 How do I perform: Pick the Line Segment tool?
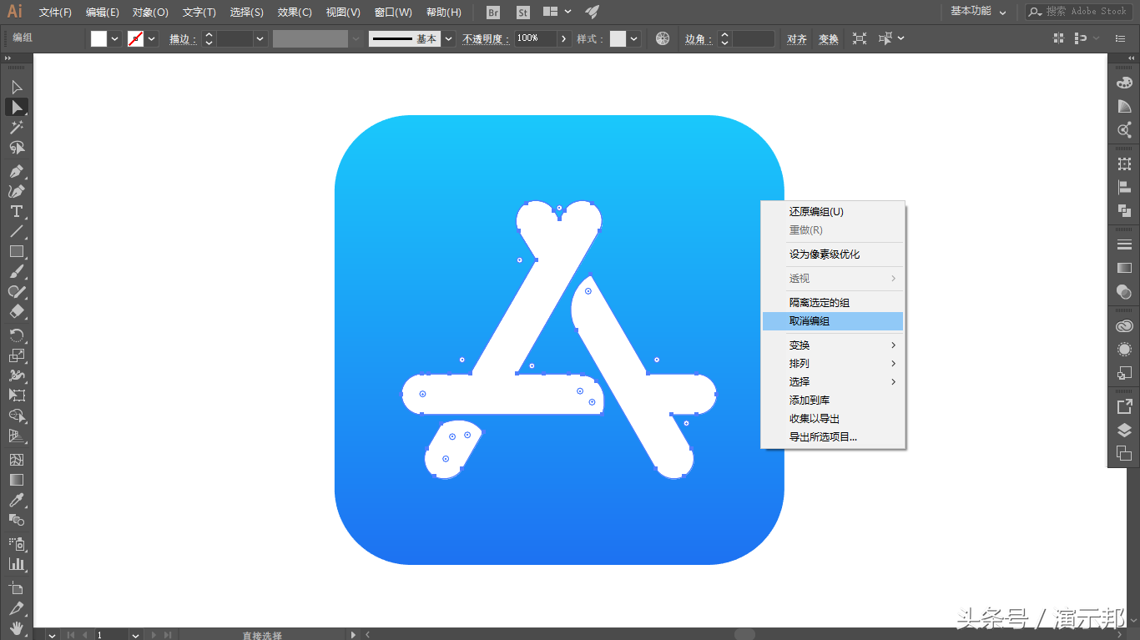pos(17,231)
